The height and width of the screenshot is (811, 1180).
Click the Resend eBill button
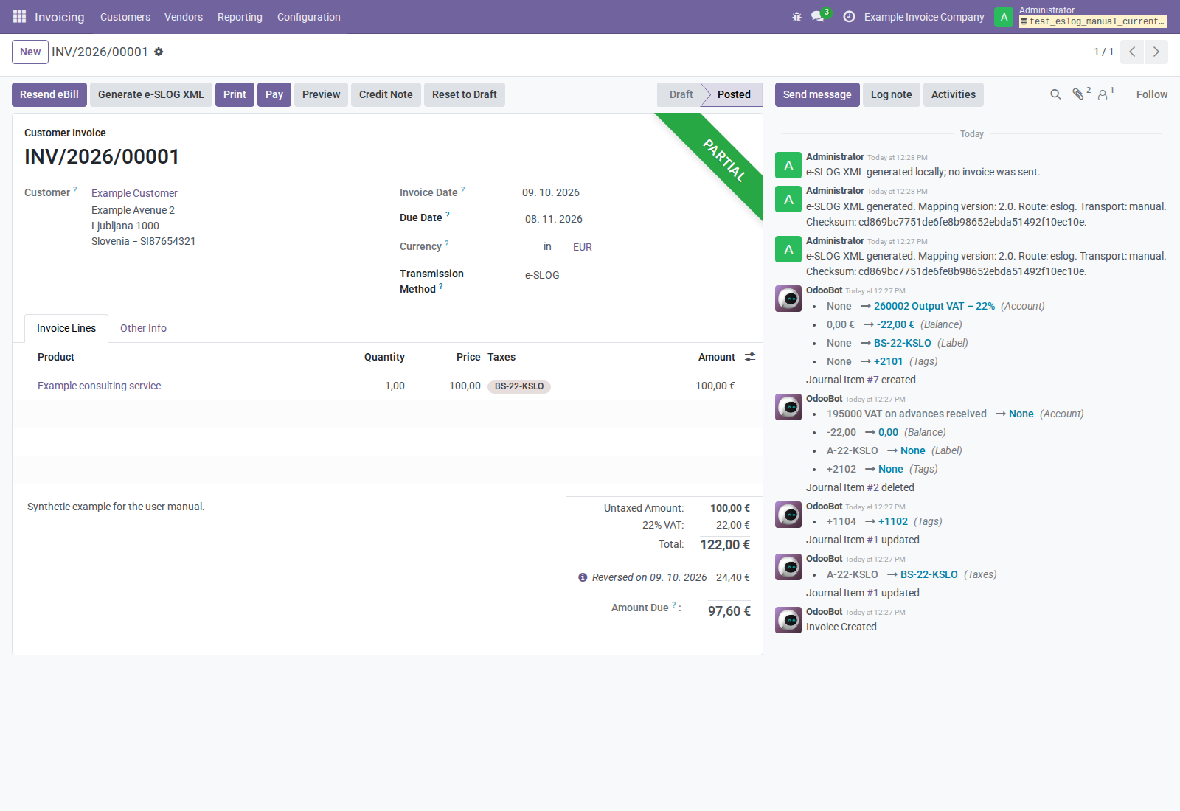[x=49, y=94]
